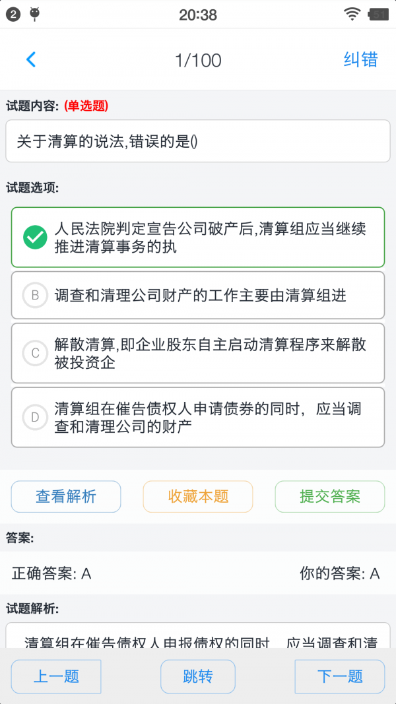Open 跳转 to jump to a question
This screenshot has height=704, width=396.
pyautogui.click(x=197, y=676)
